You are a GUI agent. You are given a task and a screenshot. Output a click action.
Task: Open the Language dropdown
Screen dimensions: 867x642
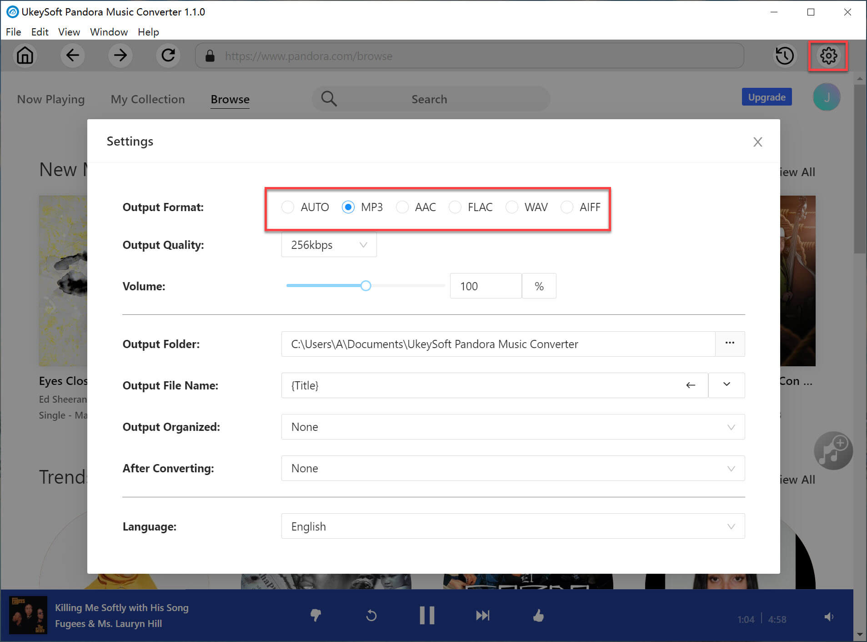[513, 526]
